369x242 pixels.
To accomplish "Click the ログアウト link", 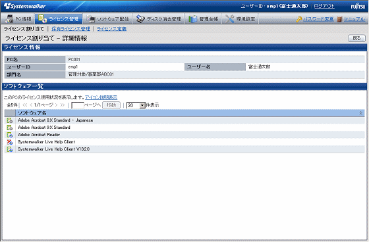I will click(324, 6).
